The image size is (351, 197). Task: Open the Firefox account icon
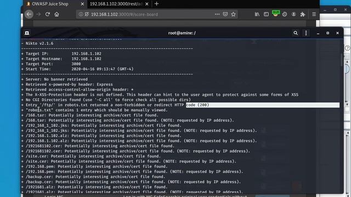point(294,14)
